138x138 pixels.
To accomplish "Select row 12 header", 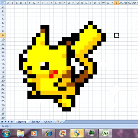I will pyautogui.click(x=3, y=48).
